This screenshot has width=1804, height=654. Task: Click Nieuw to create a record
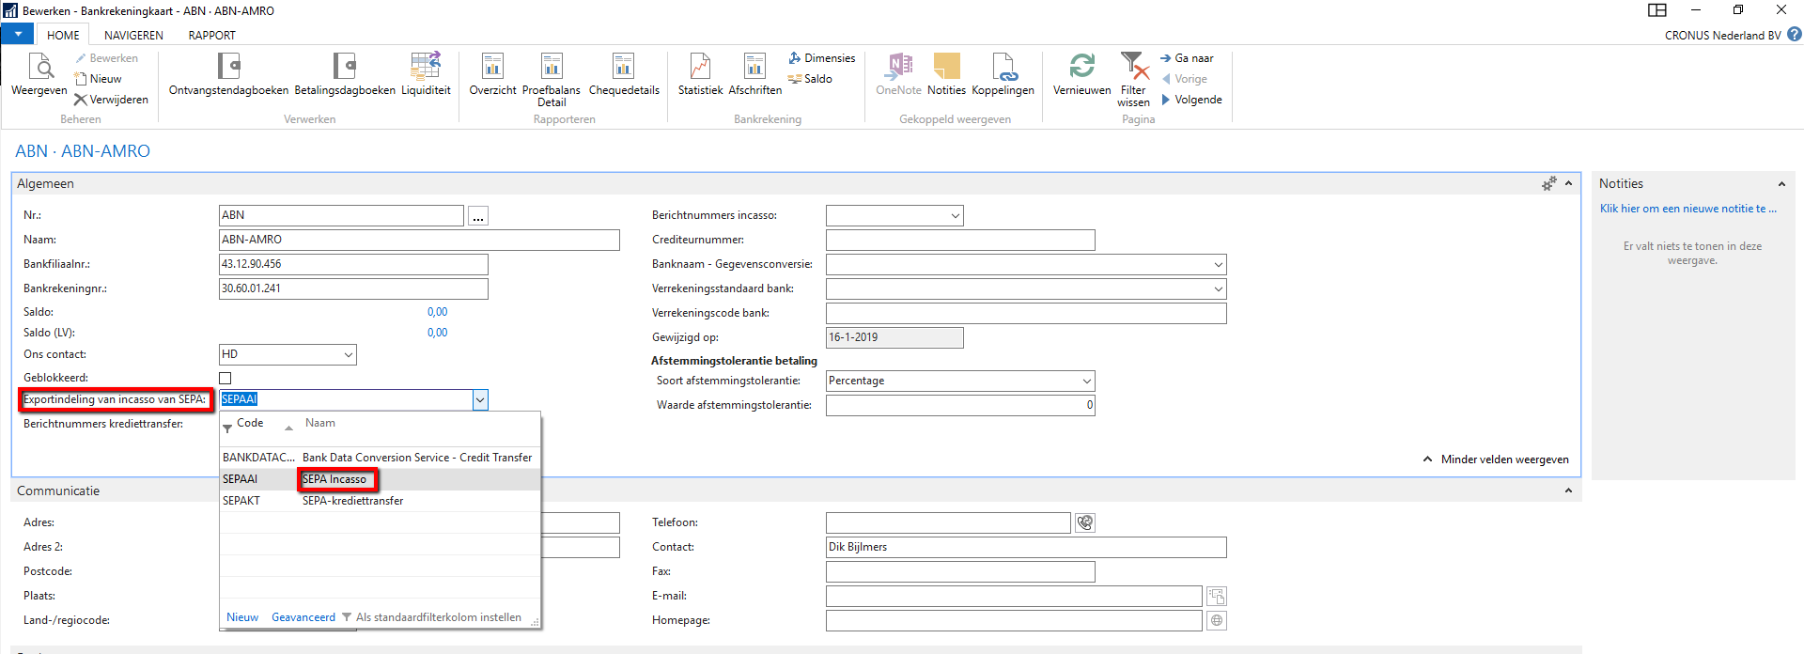pyautogui.click(x=99, y=79)
